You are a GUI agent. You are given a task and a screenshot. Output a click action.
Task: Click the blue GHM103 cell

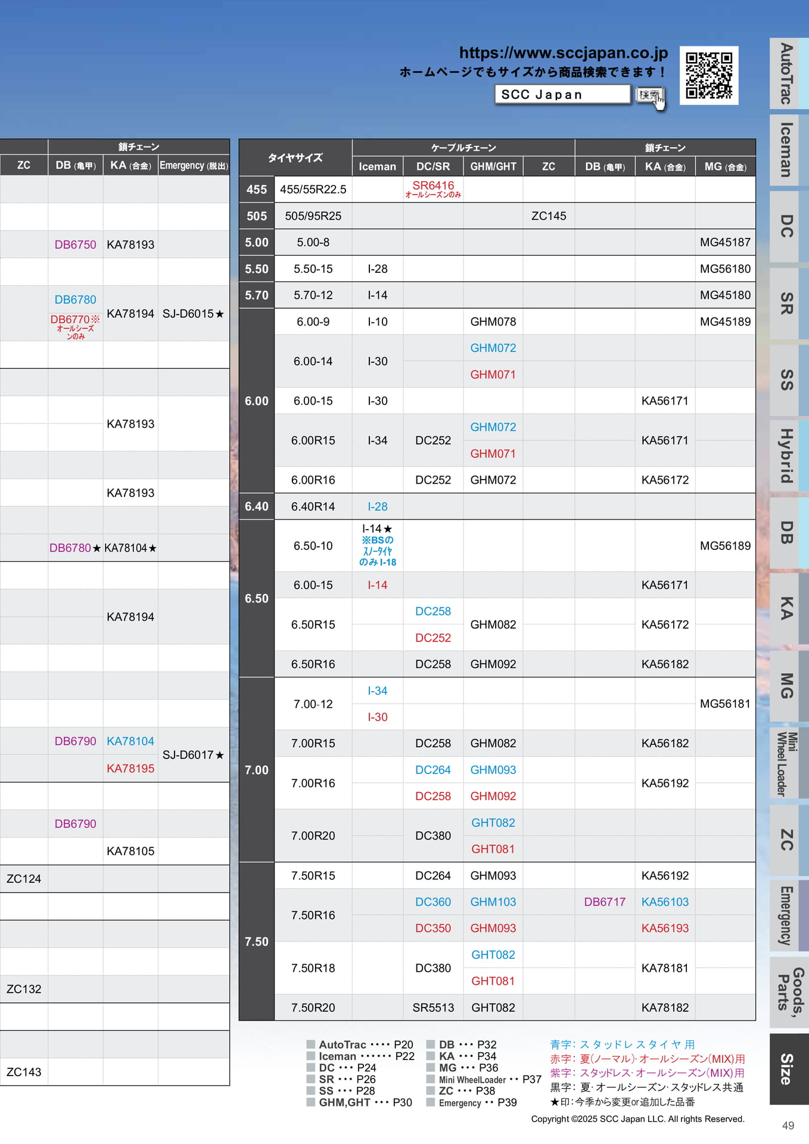pyautogui.click(x=493, y=902)
